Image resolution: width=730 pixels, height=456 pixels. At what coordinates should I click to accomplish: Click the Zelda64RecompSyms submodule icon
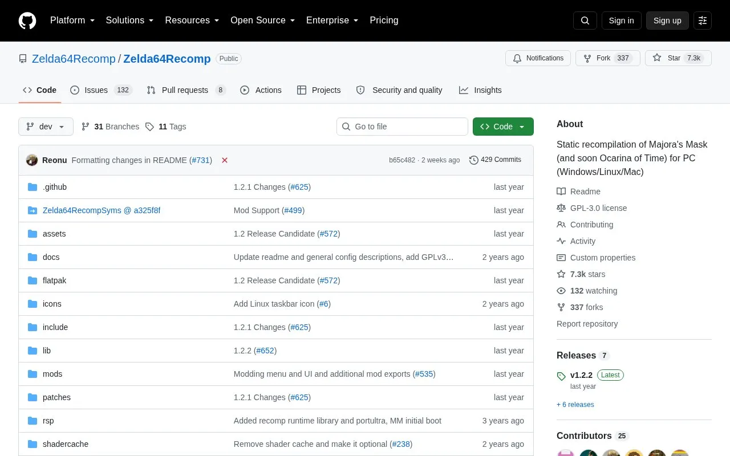33,210
